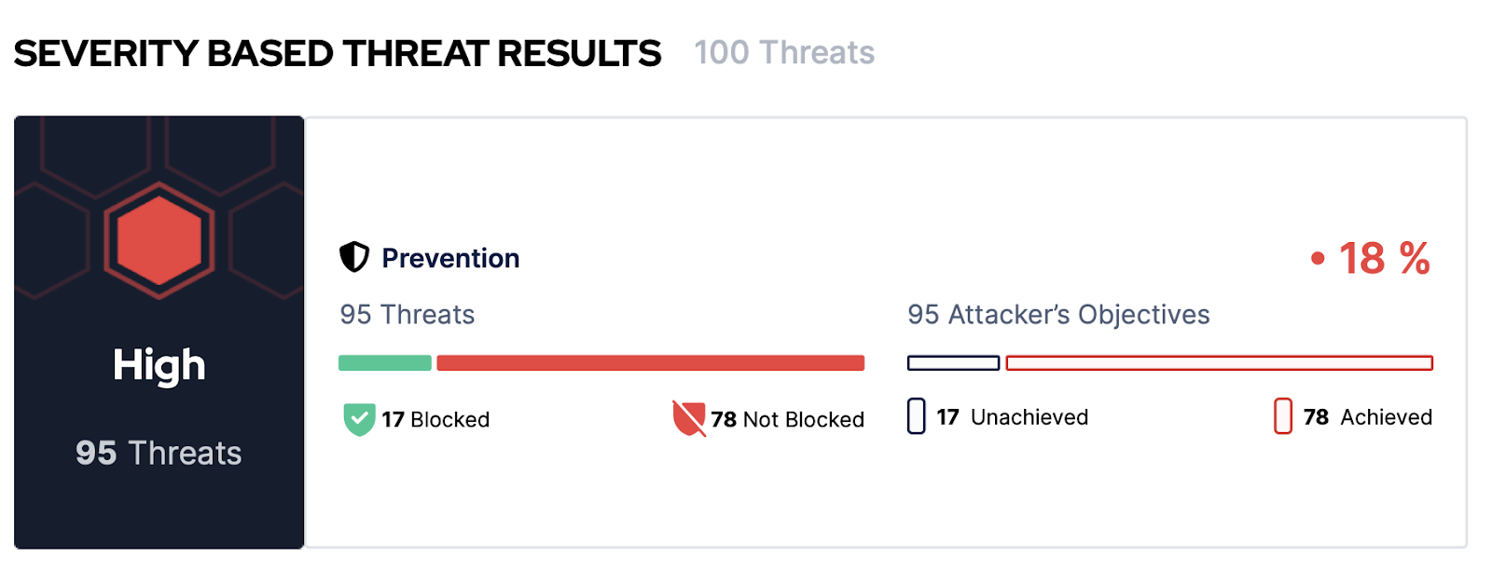Select the red outlined achieved objectives bar
The height and width of the screenshot is (570, 1492).
[1220, 363]
